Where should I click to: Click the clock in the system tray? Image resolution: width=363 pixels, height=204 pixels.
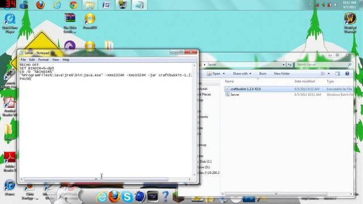click(349, 5)
